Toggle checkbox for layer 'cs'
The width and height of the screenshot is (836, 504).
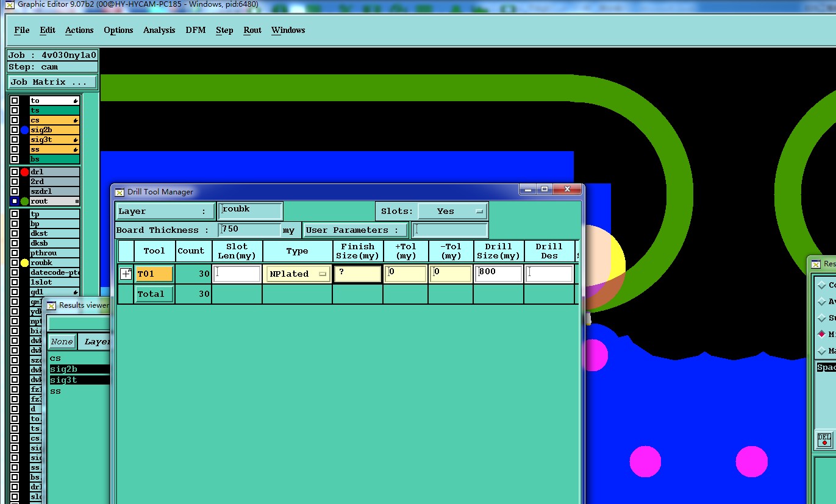click(x=15, y=120)
